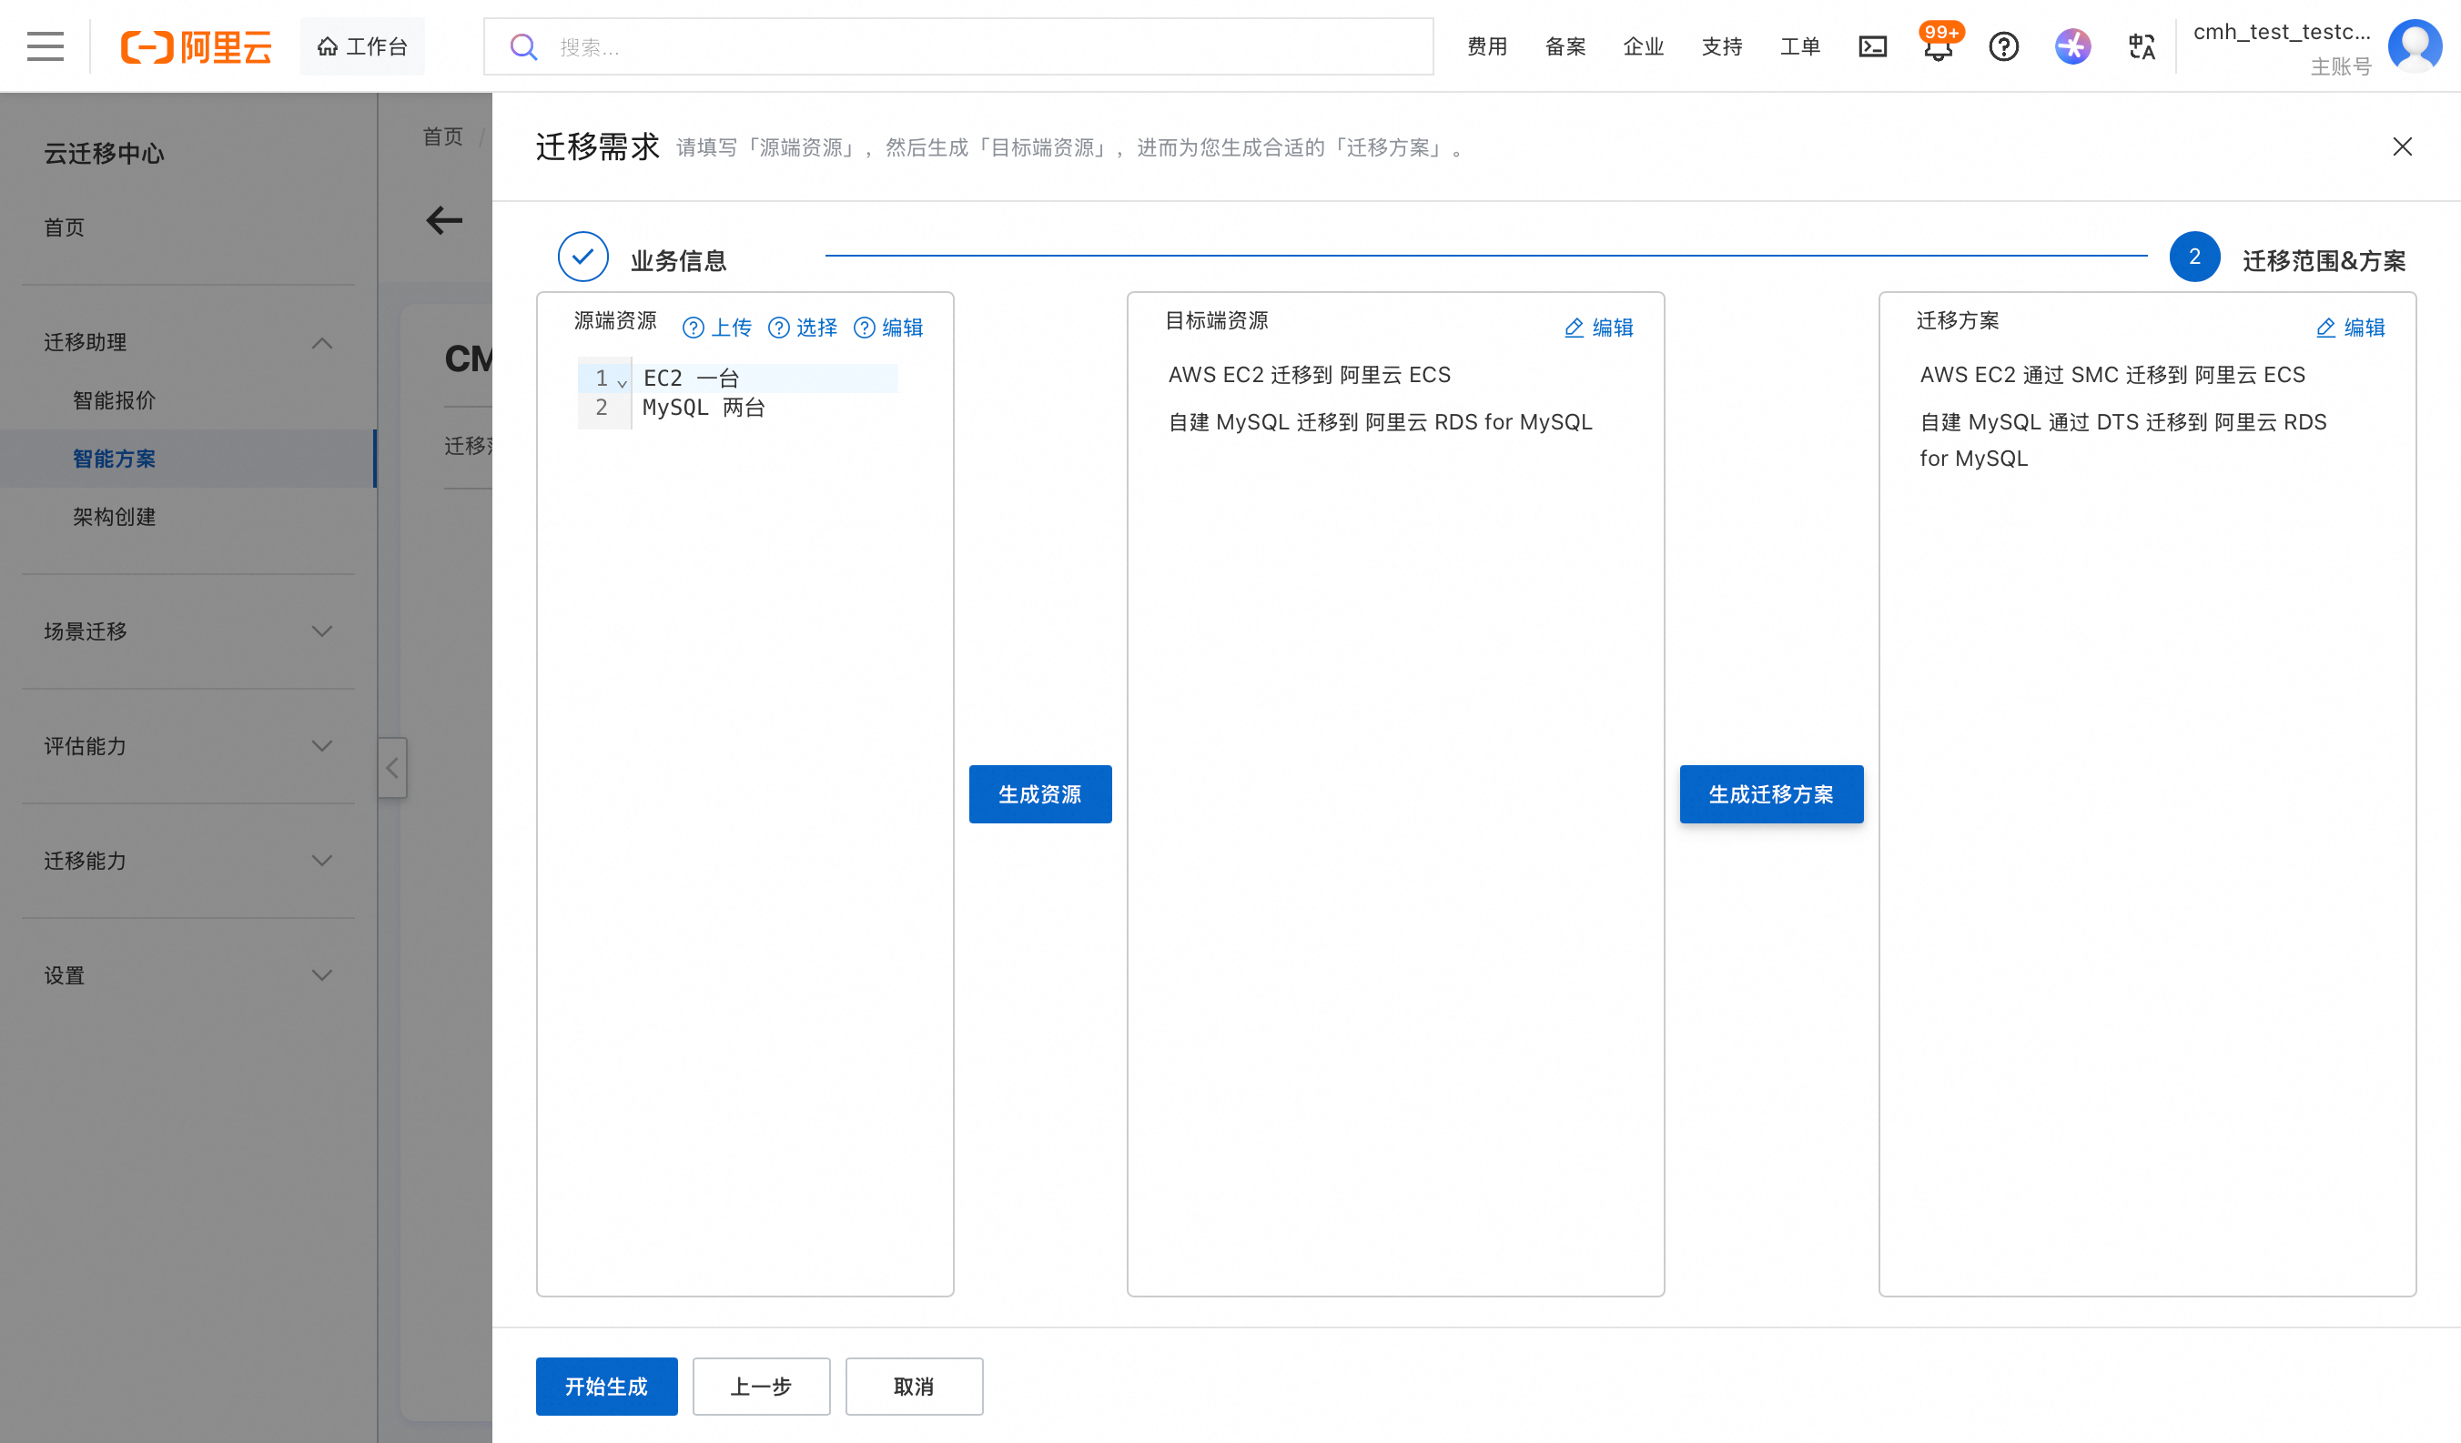
Task: Expand the 场景迁移 sidebar section
Action: point(321,631)
